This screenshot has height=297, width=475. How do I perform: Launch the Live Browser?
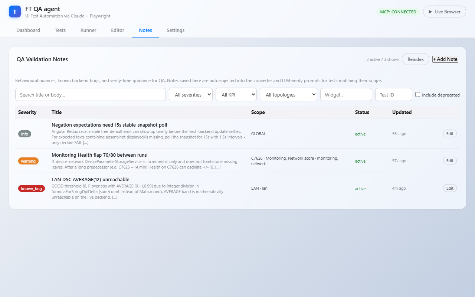[x=445, y=12]
